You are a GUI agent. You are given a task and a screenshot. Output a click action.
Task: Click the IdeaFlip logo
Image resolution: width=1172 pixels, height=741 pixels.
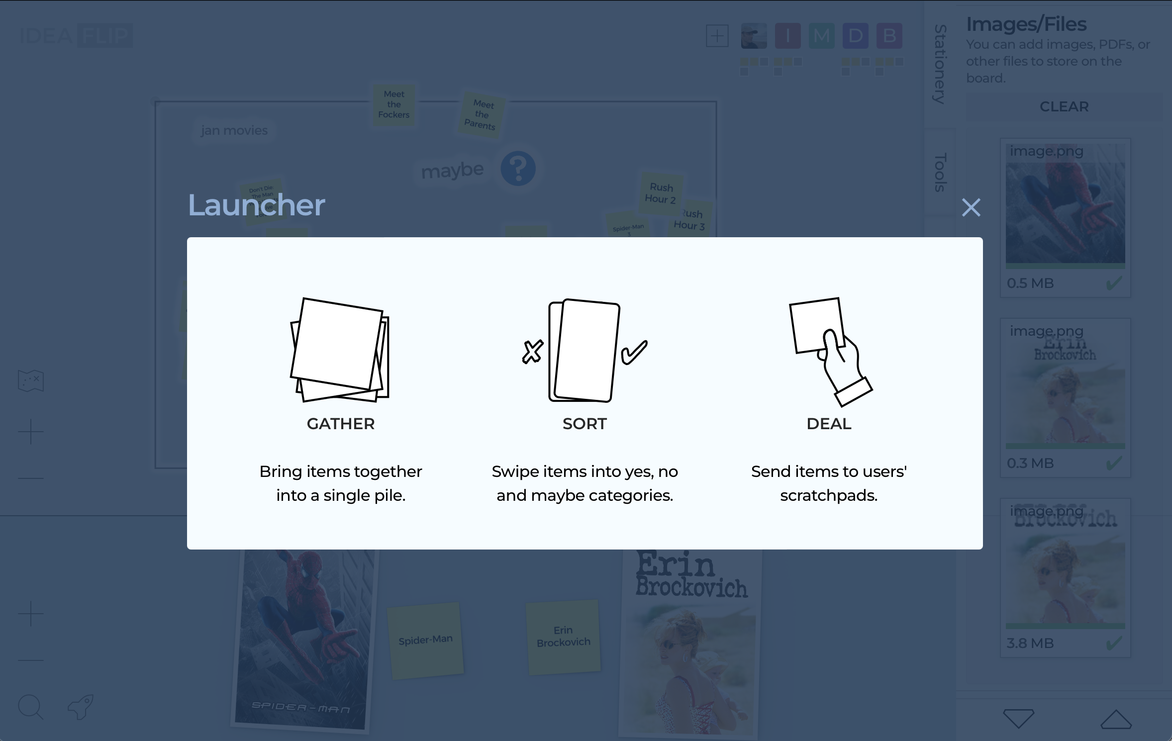(x=76, y=36)
